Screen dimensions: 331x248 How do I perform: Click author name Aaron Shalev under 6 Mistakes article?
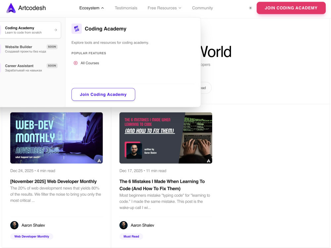coord(142,225)
